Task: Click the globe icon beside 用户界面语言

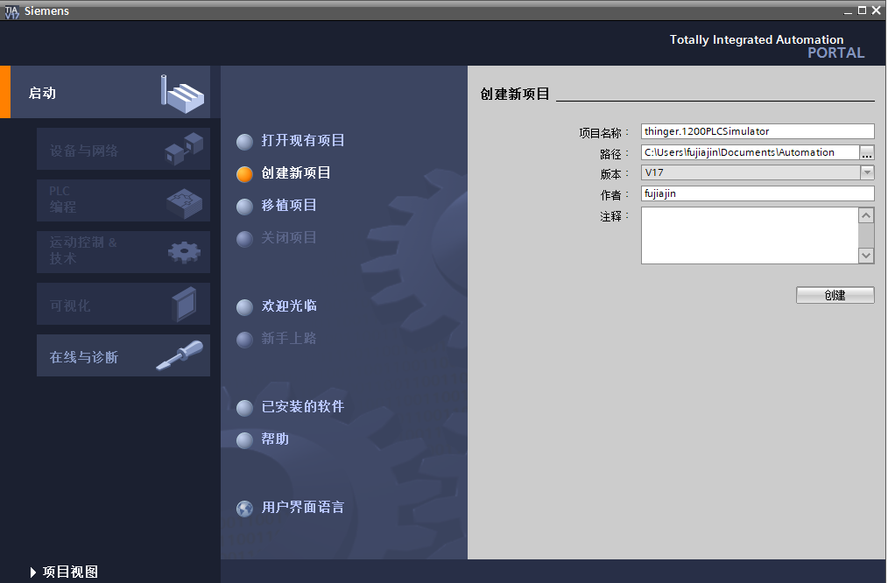Action: click(244, 509)
